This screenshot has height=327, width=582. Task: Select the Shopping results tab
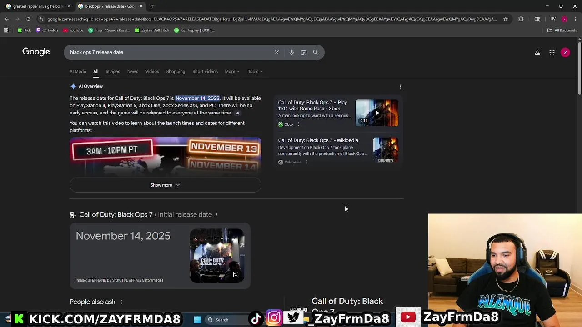pos(176,71)
